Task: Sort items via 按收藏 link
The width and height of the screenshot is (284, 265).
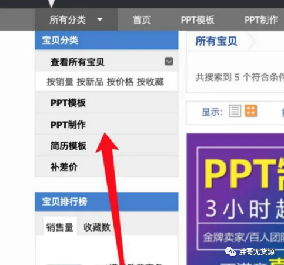Action: click(151, 82)
